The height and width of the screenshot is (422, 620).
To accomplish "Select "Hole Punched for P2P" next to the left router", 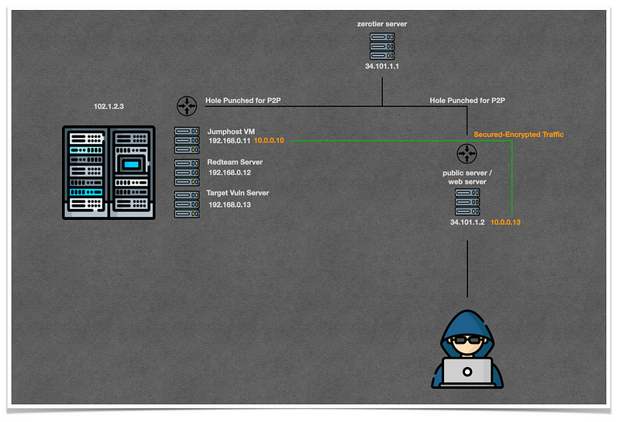I will [243, 101].
